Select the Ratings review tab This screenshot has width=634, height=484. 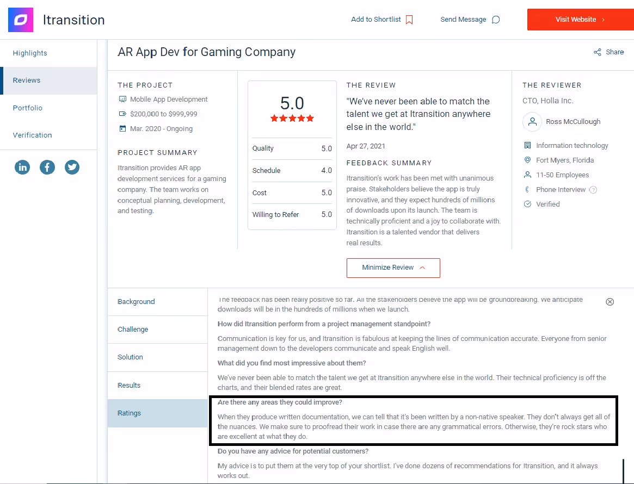157,413
